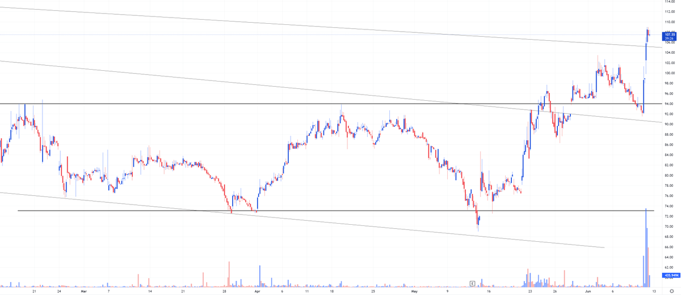Click the '13' date axis label
This screenshot has width=681, height=295.
click(653, 290)
